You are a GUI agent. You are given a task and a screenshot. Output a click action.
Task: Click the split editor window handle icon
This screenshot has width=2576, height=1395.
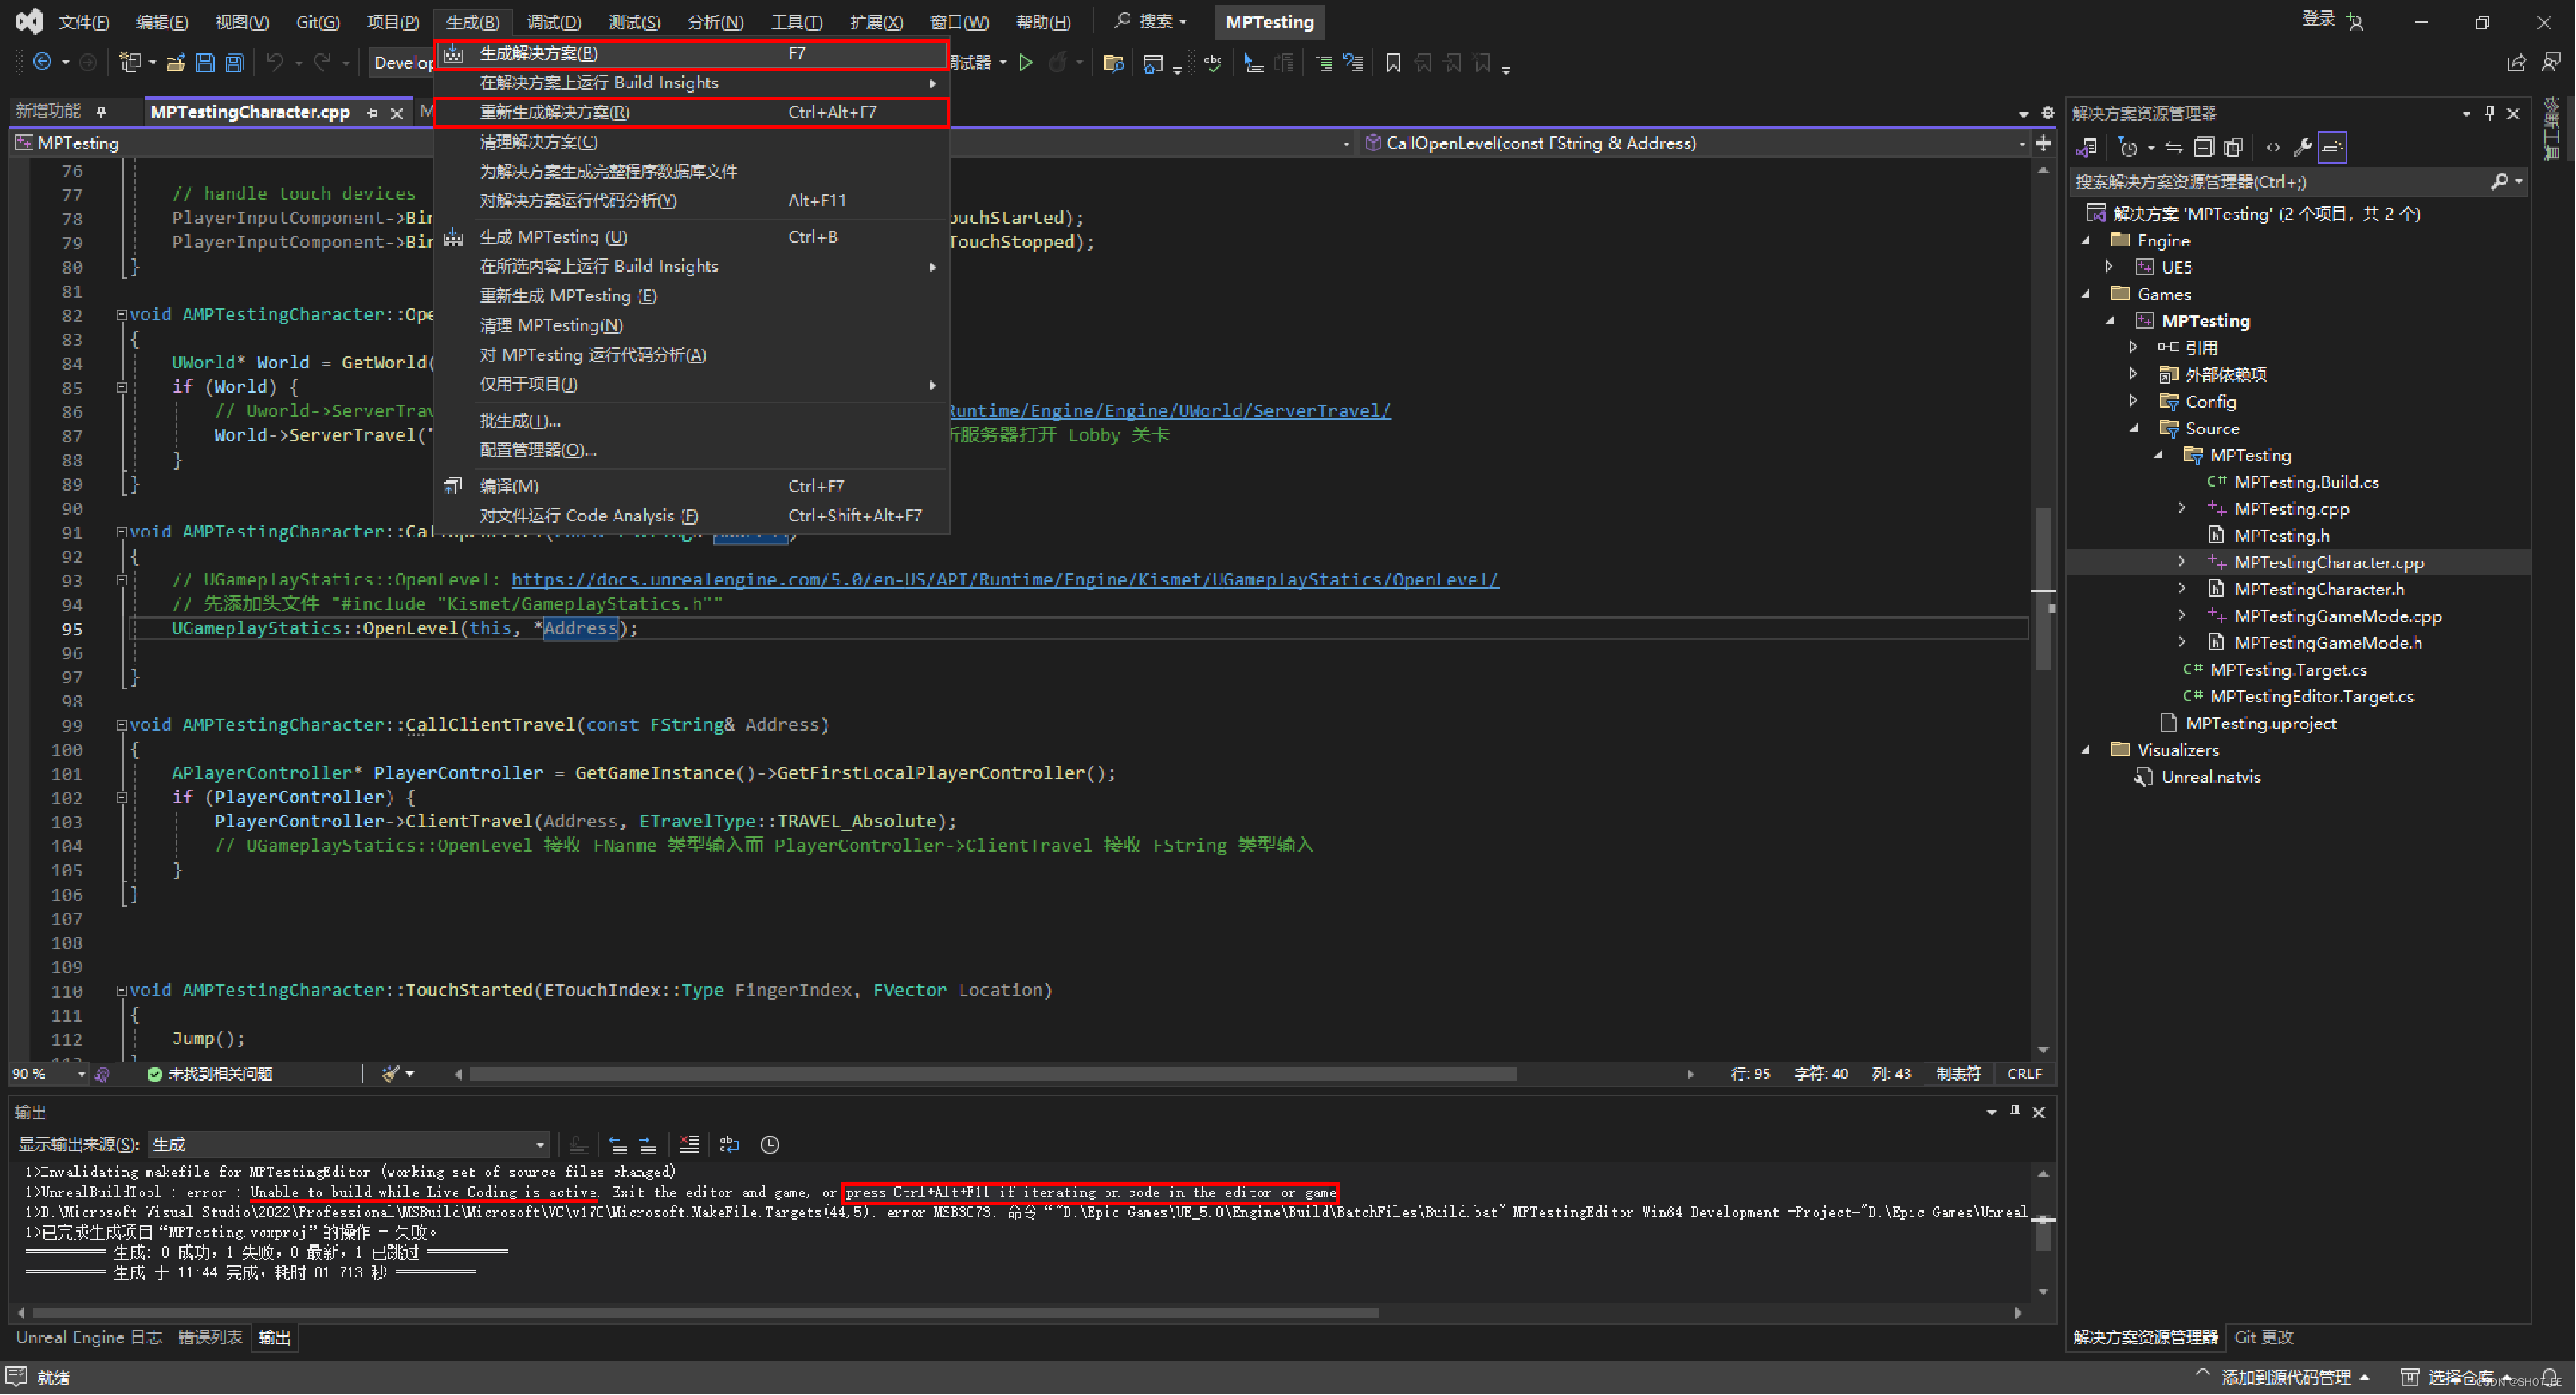coord(2043,144)
